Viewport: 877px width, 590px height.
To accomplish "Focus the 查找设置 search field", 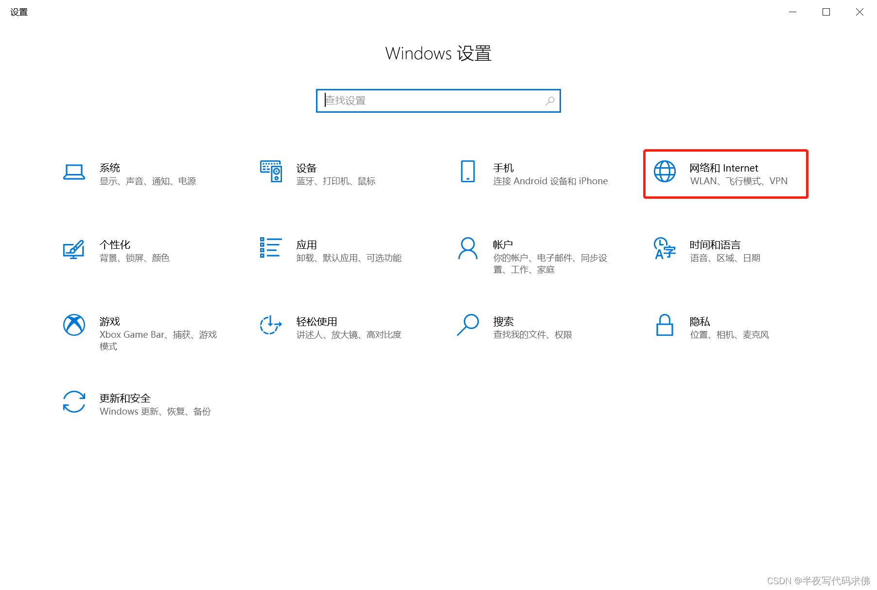I will [x=438, y=101].
